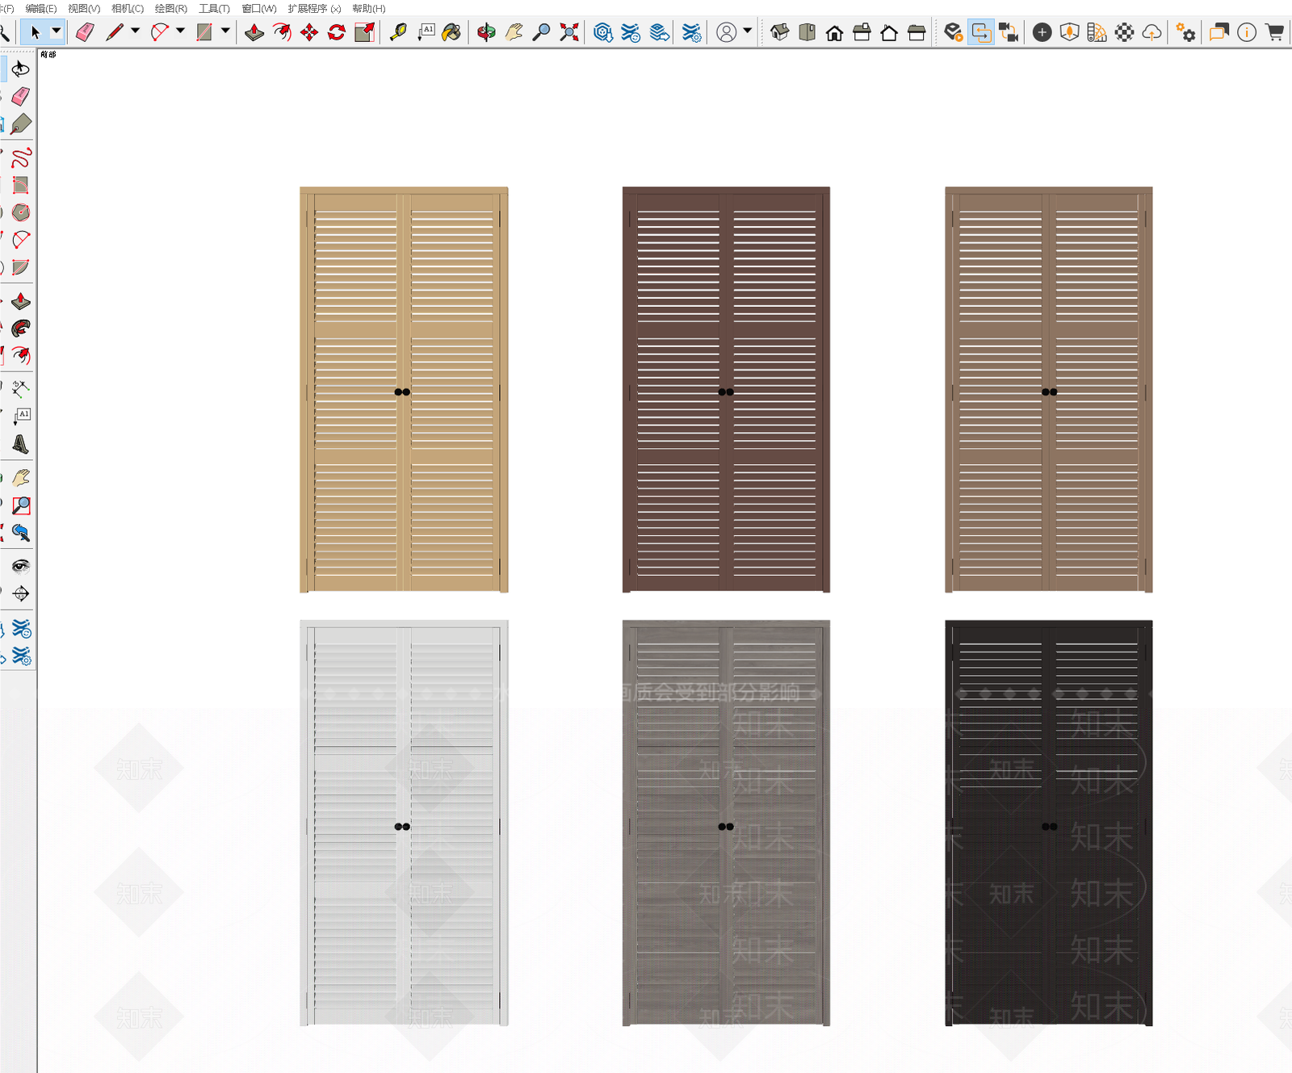This screenshot has width=1292, height=1073.
Task: Activate the Offset tool in top toolbar
Action: [282, 32]
